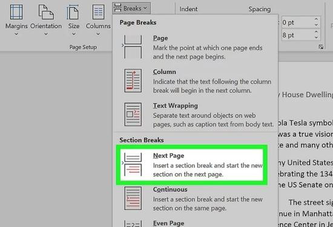Choose the Page break title

point(160,38)
